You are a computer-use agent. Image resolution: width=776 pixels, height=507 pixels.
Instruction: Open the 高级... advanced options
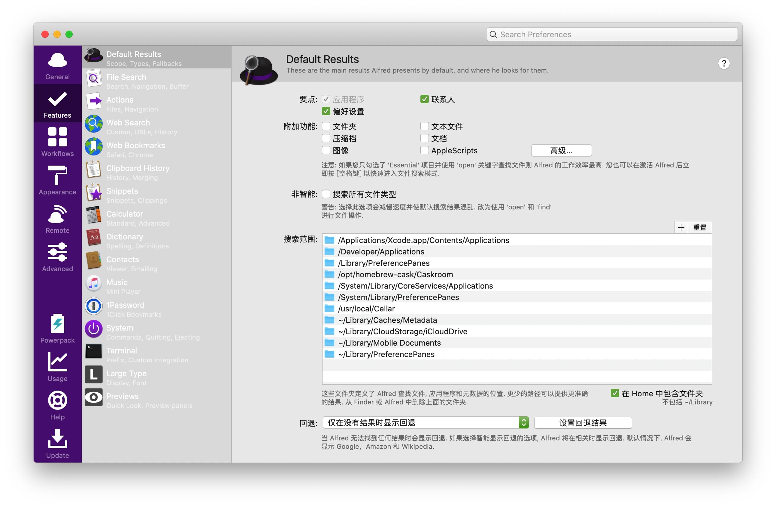pos(561,150)
